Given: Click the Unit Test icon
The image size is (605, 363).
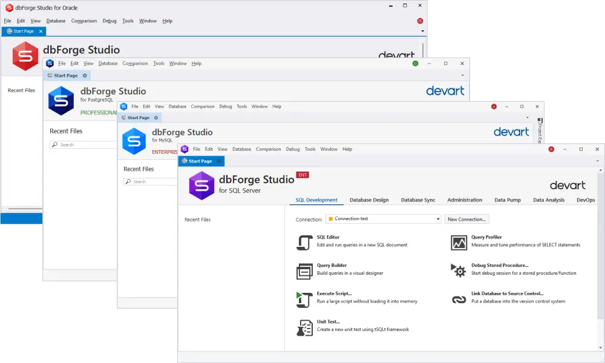Looking at the screenshot, I should 304,327.
